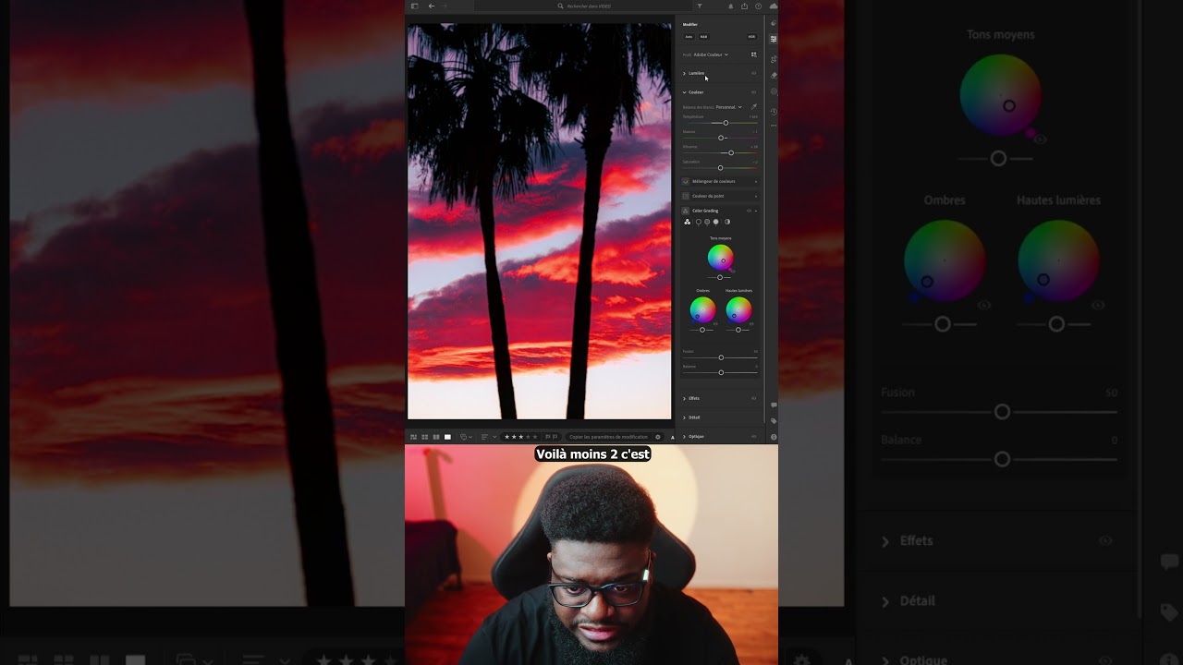Click the N&B button

click(x=703, y=37)
